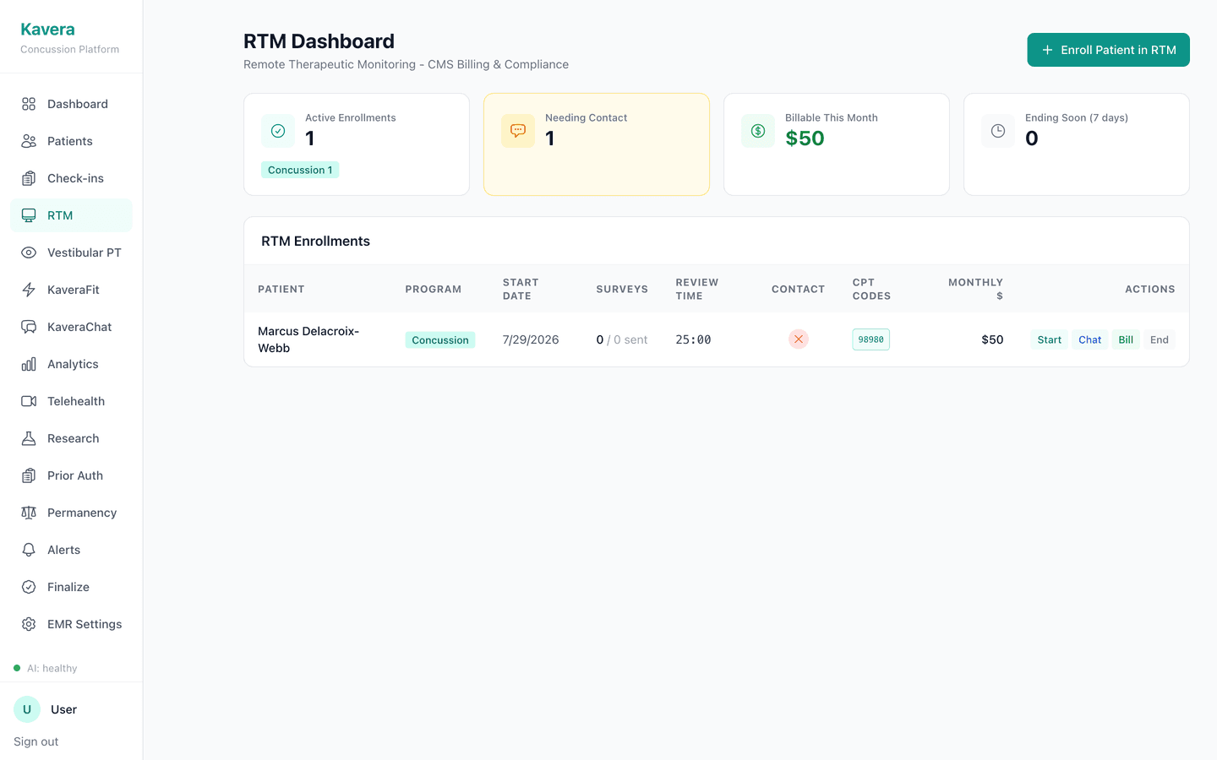Click the green AI healthy status dot
This screenshot has width=1217, height=760.
[x=17, y=668]
